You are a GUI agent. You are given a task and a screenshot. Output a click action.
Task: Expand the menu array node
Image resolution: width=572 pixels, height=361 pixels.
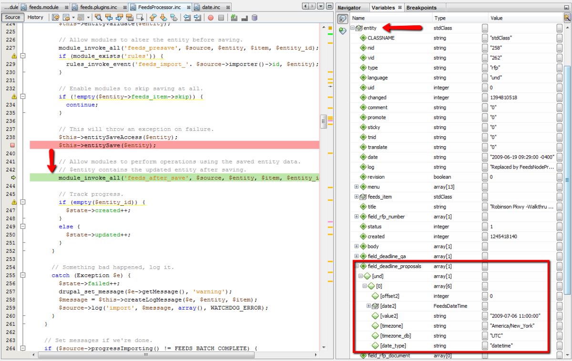pyautogui.click(x=357, y=187)
